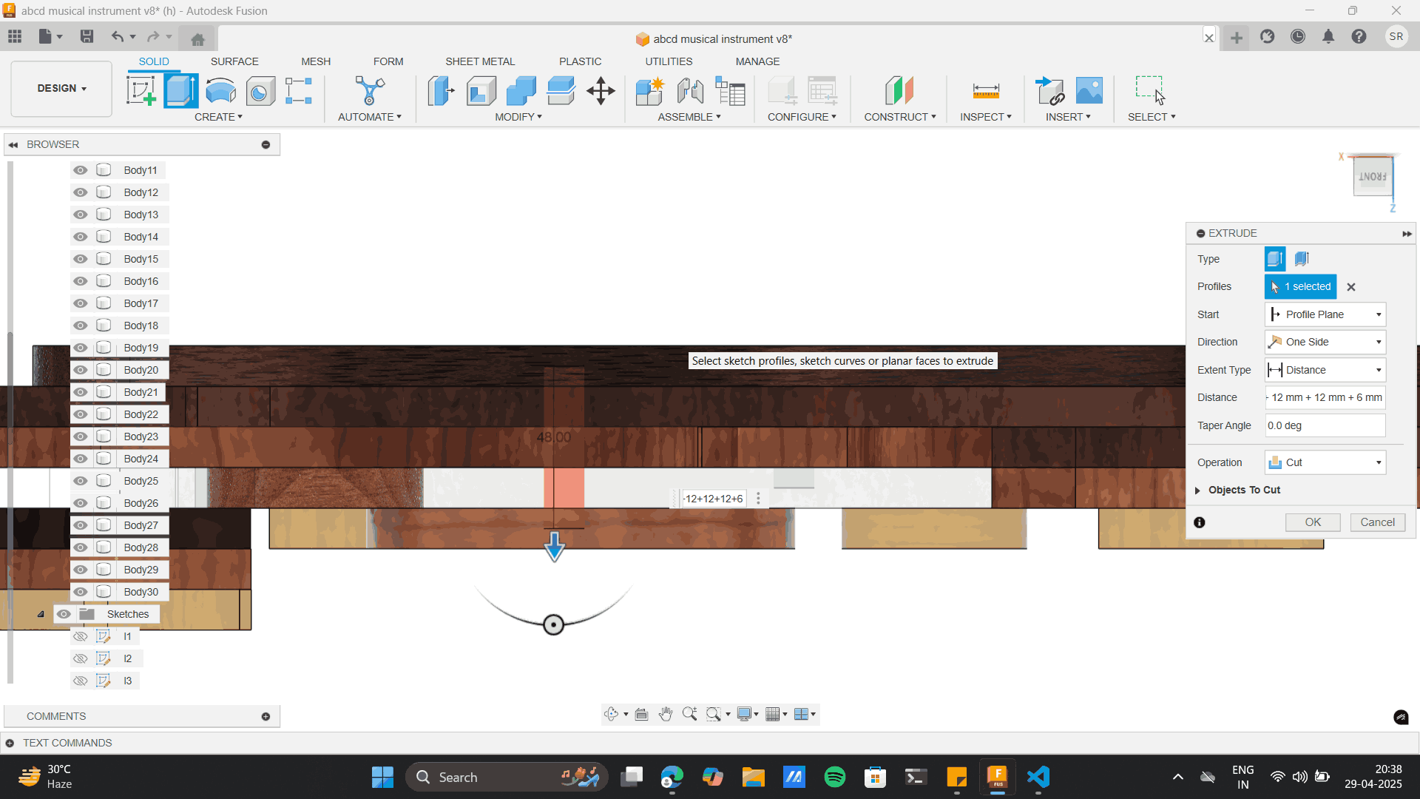Viewport: 1420px width, 799px height.
Task: Click the Orbit navigation tool
Action: (x=611, y=714)
